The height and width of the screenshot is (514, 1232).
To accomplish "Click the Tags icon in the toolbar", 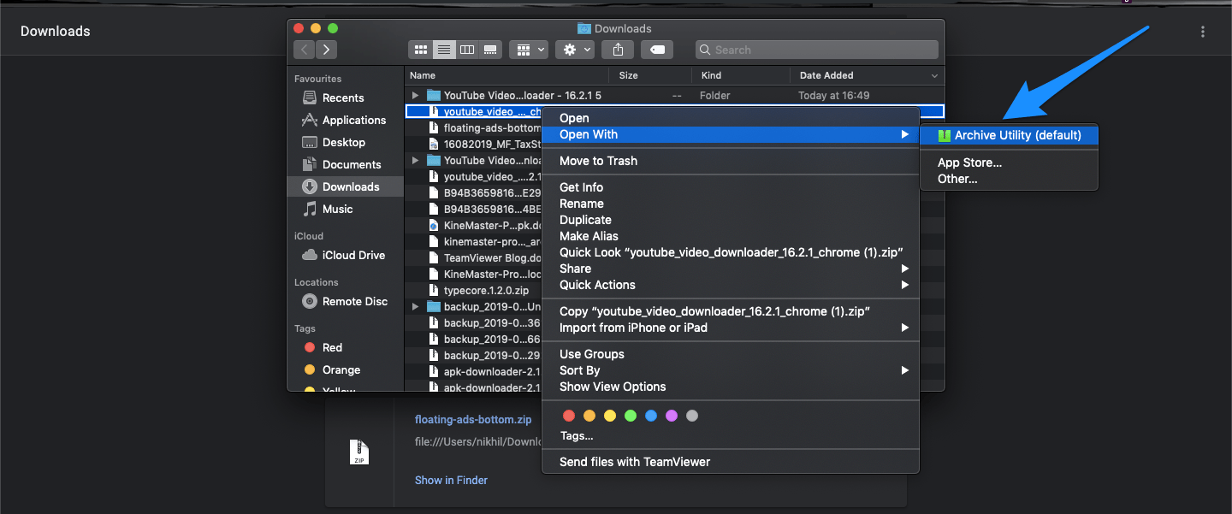I will tap(656, 50).
